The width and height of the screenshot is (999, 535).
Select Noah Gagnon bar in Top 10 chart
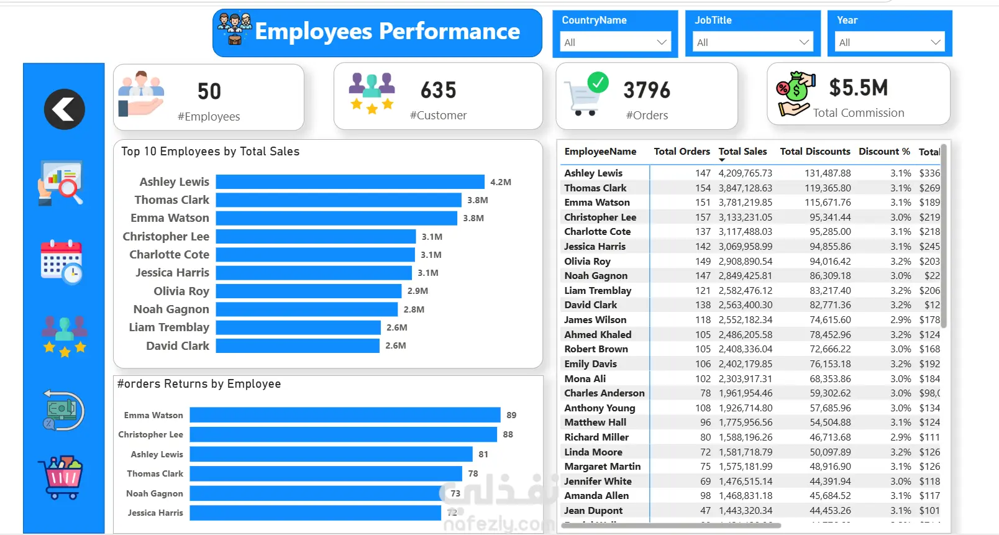pos(307,309)
